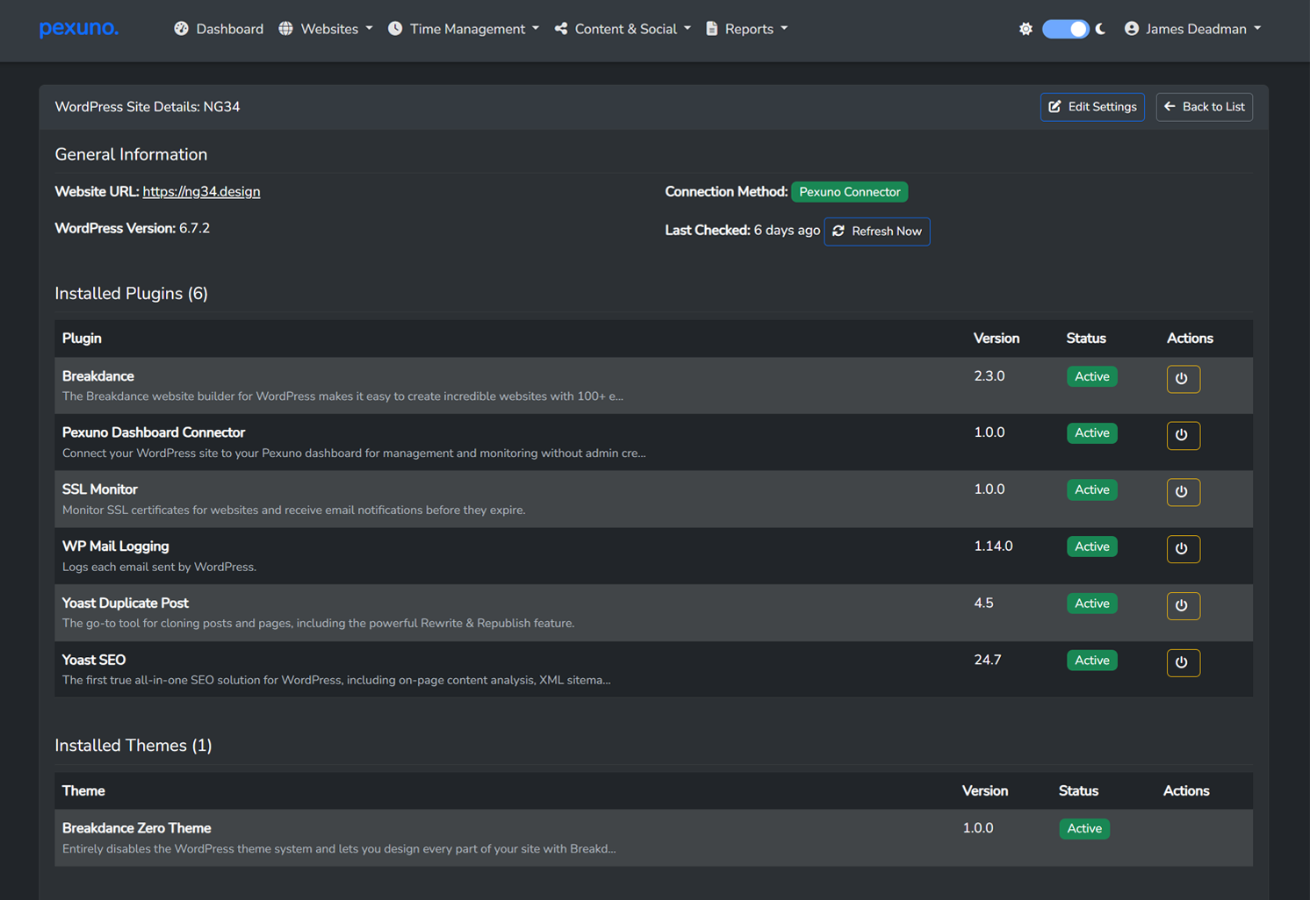Click the Back to List button
The height and width of the screenshot is (900, 1310).
coord(1204,107)
